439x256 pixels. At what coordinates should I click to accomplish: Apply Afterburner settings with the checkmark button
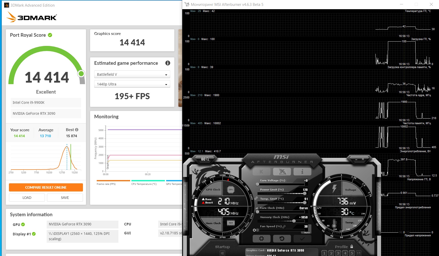click(302, 239)
